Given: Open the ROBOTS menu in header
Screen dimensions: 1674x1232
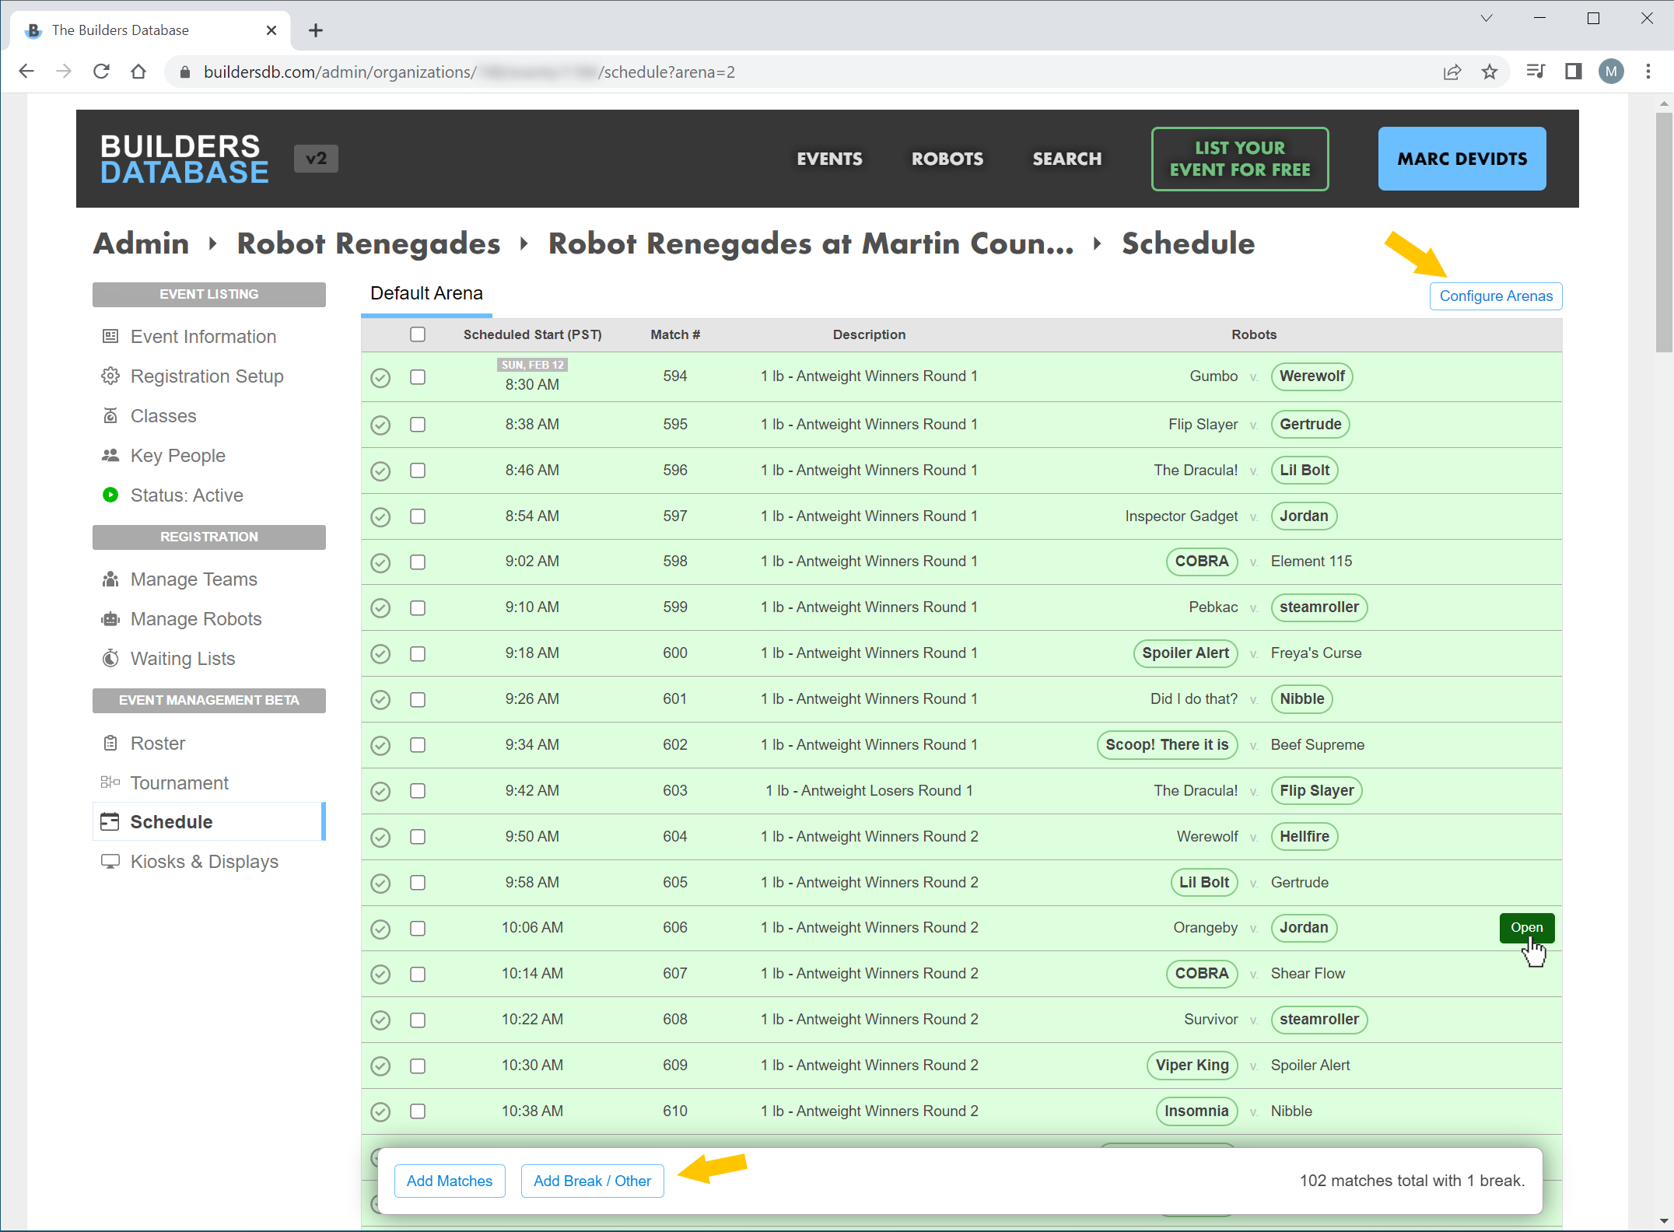Looking at the screenshot, I should [x=947, y=159].
